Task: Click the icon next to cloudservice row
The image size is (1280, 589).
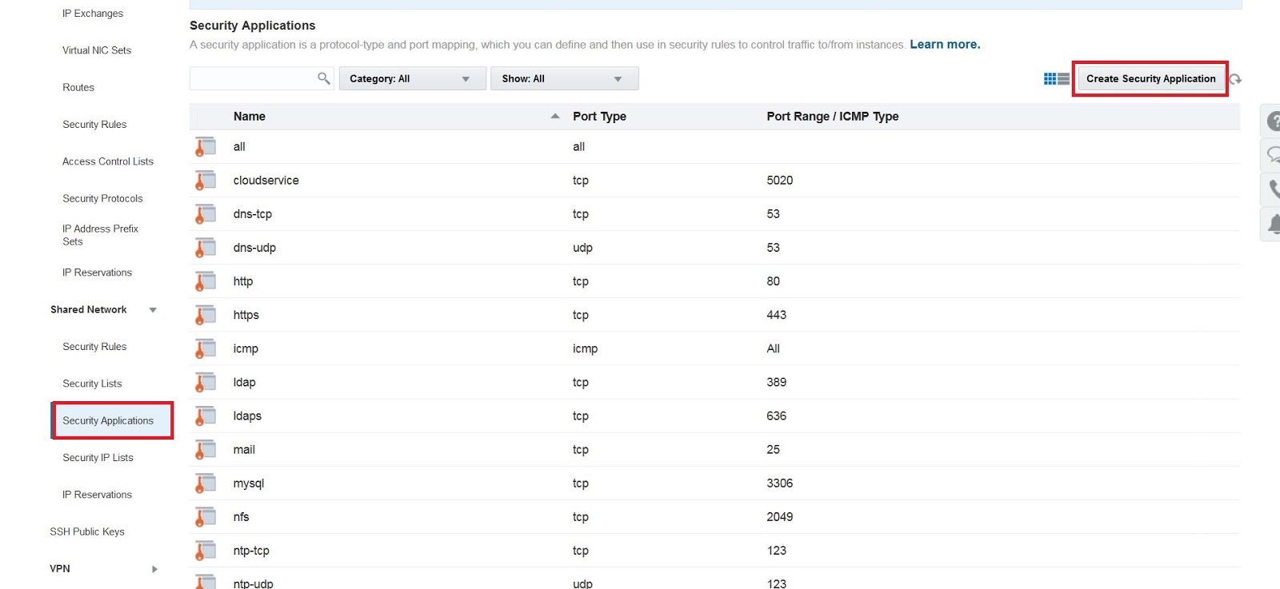Action: [206, 181]
